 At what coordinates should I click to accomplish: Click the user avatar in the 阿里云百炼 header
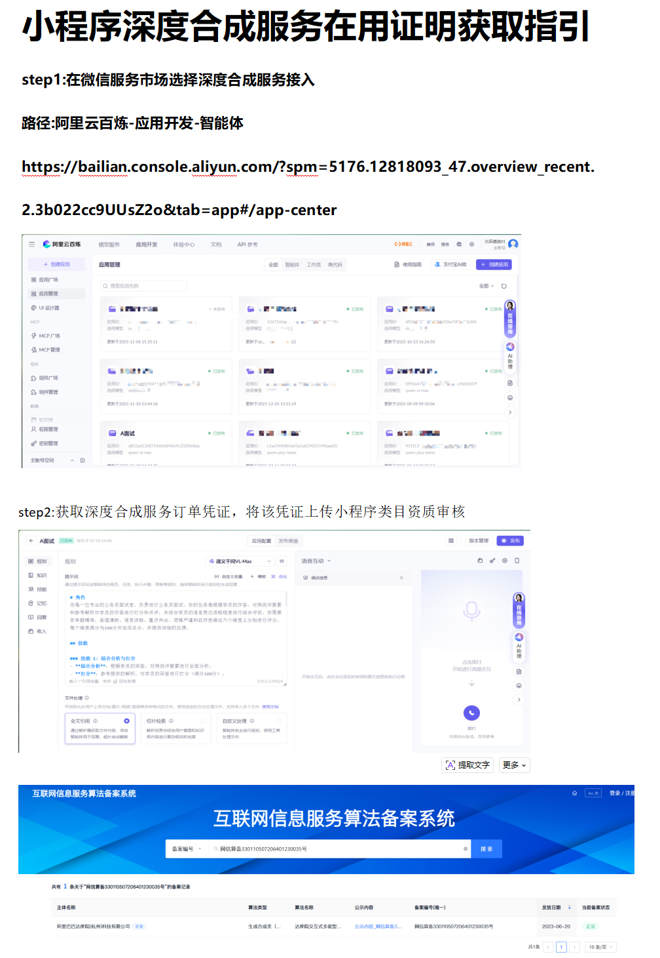tap(513, 244)
